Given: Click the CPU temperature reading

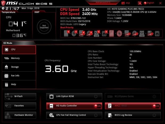Looking at the screenshot, I should 18,24.
